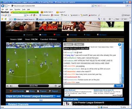Open chat help question mark icon

[x=119, y=44]
